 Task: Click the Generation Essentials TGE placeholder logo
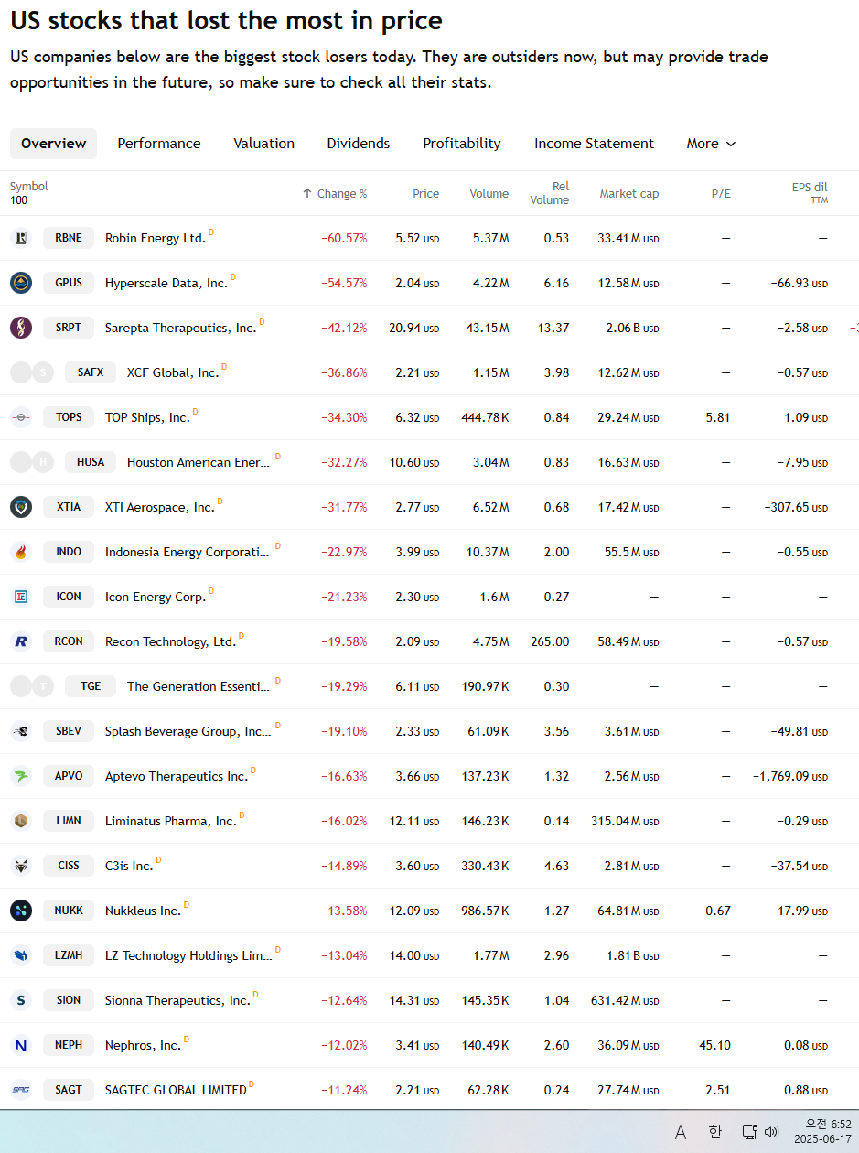32,686
